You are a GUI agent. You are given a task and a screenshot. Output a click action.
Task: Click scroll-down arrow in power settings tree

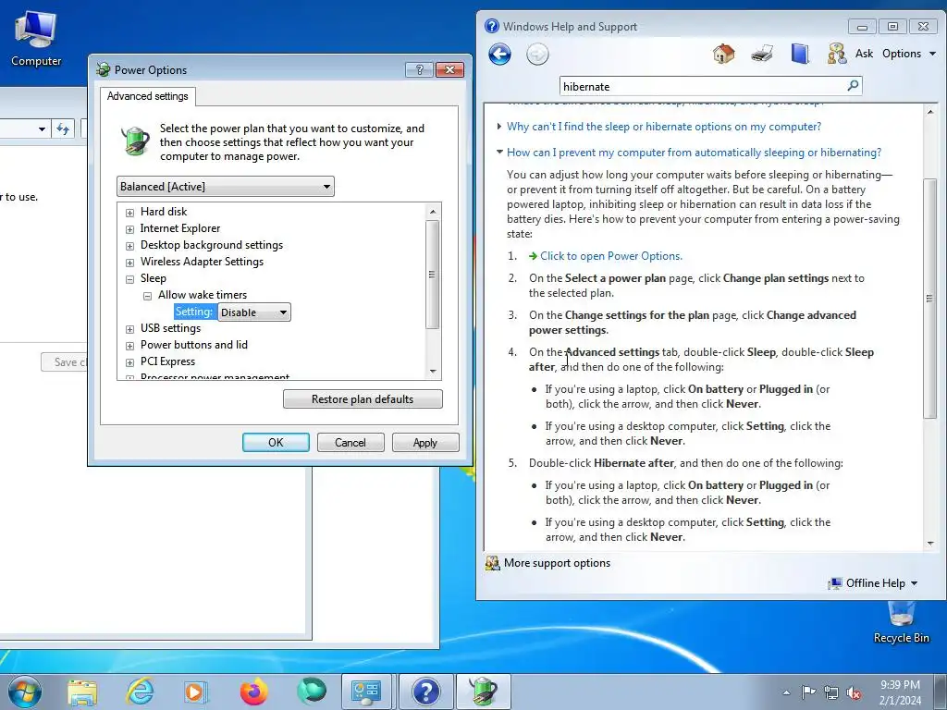pyautogui.click(x=433, y=372)
